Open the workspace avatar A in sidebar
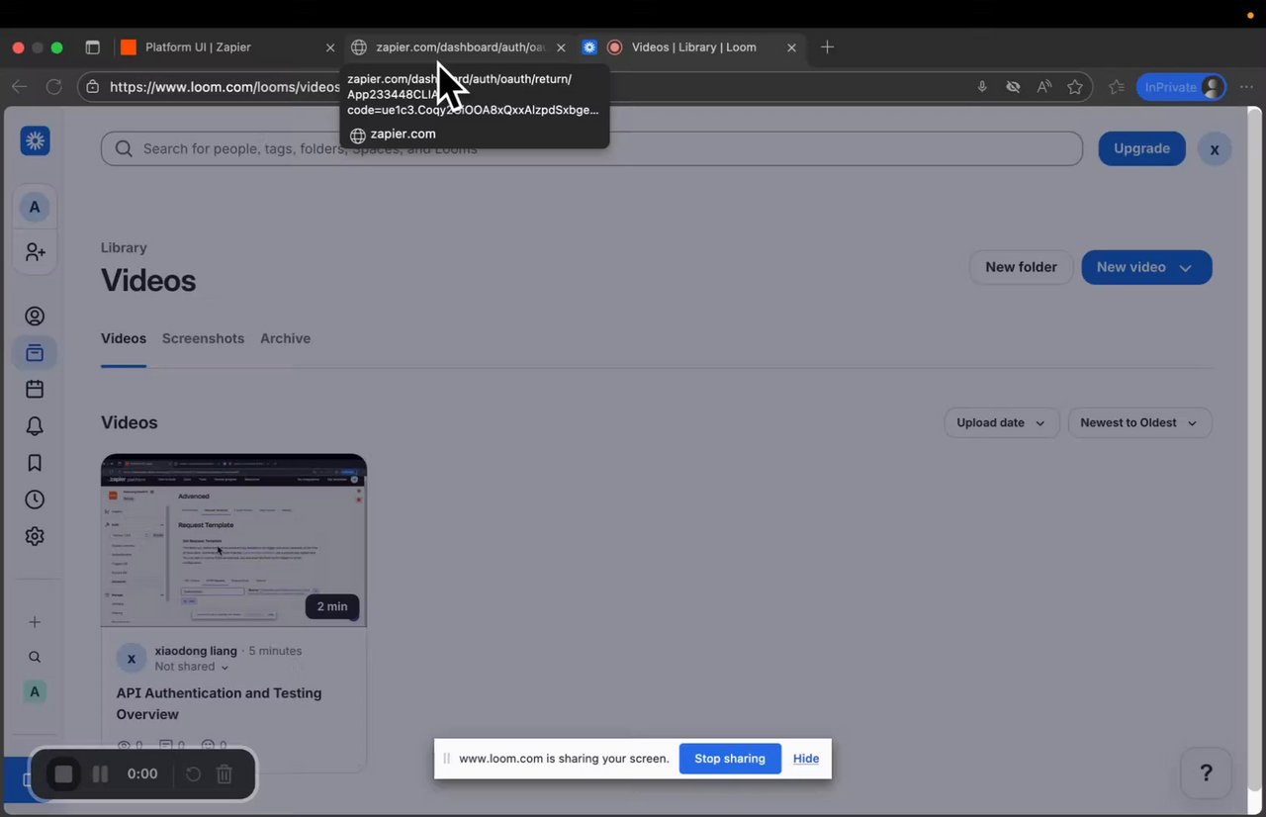The height and width of the screenshot is (817, 1266). [35, 207]
